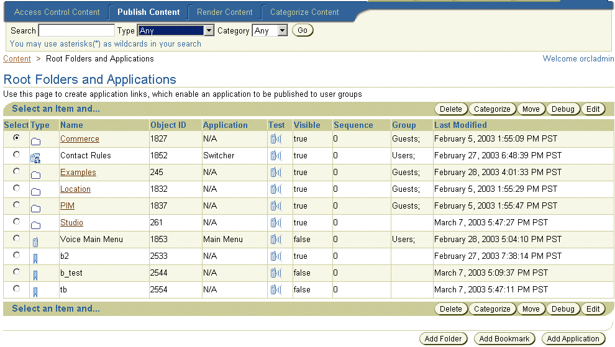Click the top Edit button
Screen dimensions: 615x347
coord(593,109)
